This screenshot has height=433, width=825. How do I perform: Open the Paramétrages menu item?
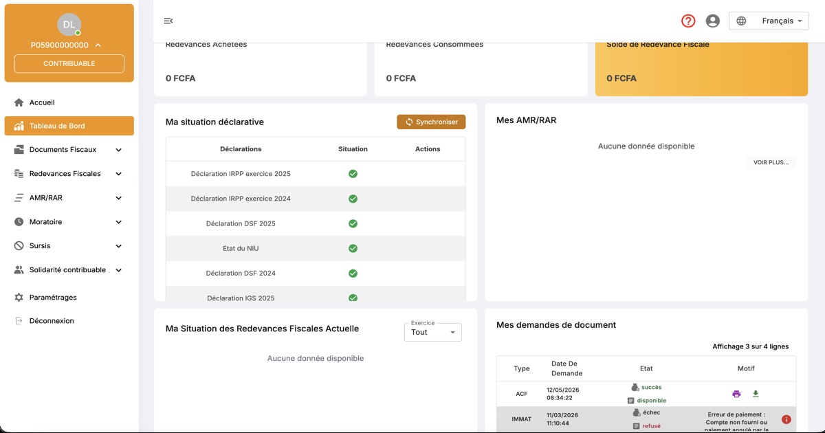click(69, 298)
